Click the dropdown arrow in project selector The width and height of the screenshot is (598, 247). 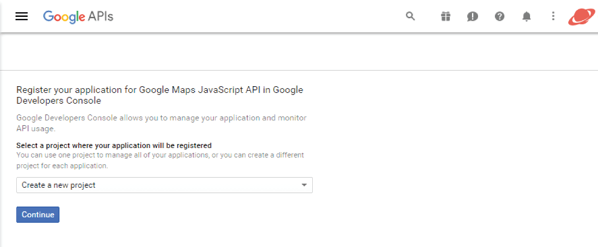pyautogui.click(x=304, y=185)
